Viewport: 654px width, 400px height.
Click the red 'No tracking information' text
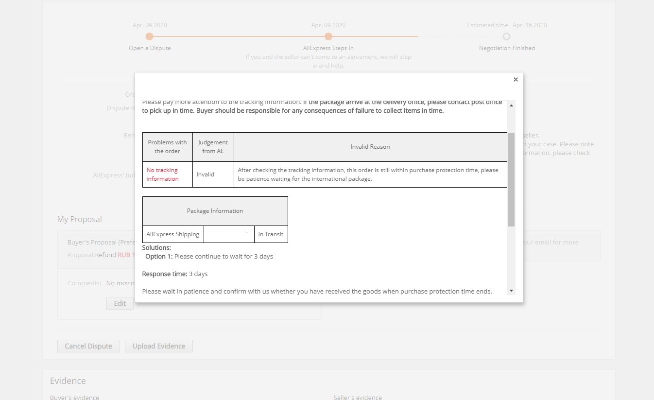click(162, 174)
